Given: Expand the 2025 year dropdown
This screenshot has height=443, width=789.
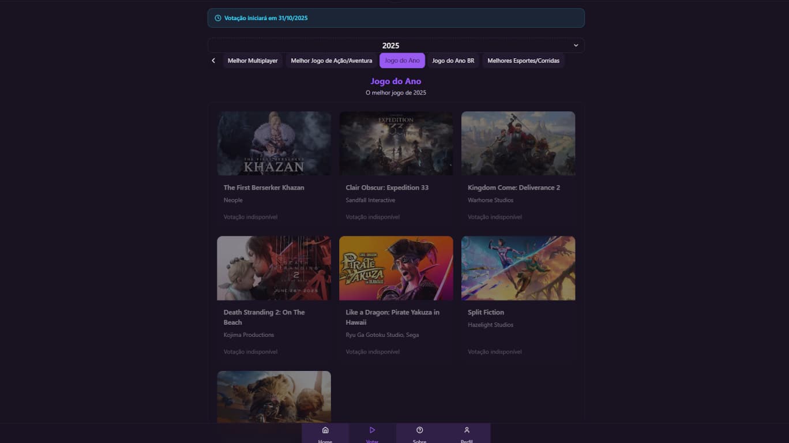Looking at the screenshot, I should [390, 46].
